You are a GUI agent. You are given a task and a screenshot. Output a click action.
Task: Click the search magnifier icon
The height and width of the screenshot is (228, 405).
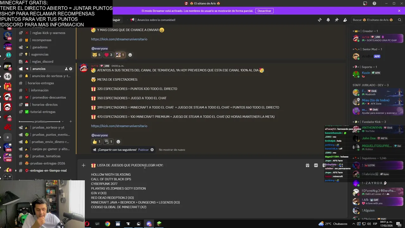pos(400,20)
